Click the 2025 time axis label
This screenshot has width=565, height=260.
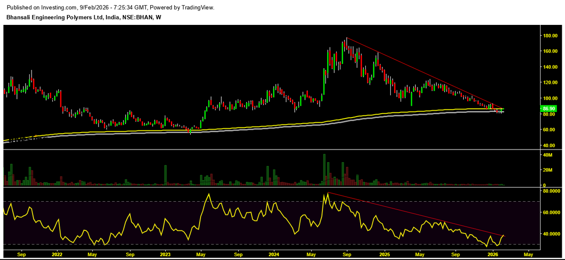(385, 254)
